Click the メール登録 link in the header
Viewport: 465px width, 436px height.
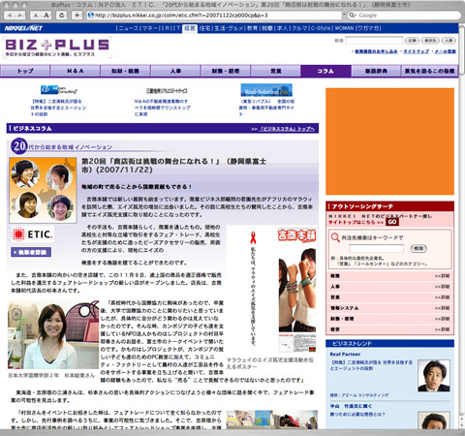coord(445,51)
